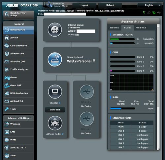Click the Clients computer icon

(55, 92)
